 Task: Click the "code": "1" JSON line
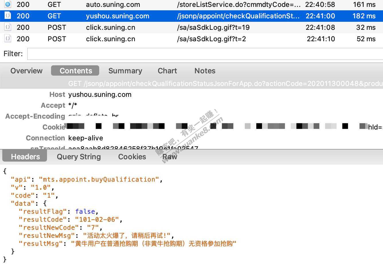click(34, 195)
